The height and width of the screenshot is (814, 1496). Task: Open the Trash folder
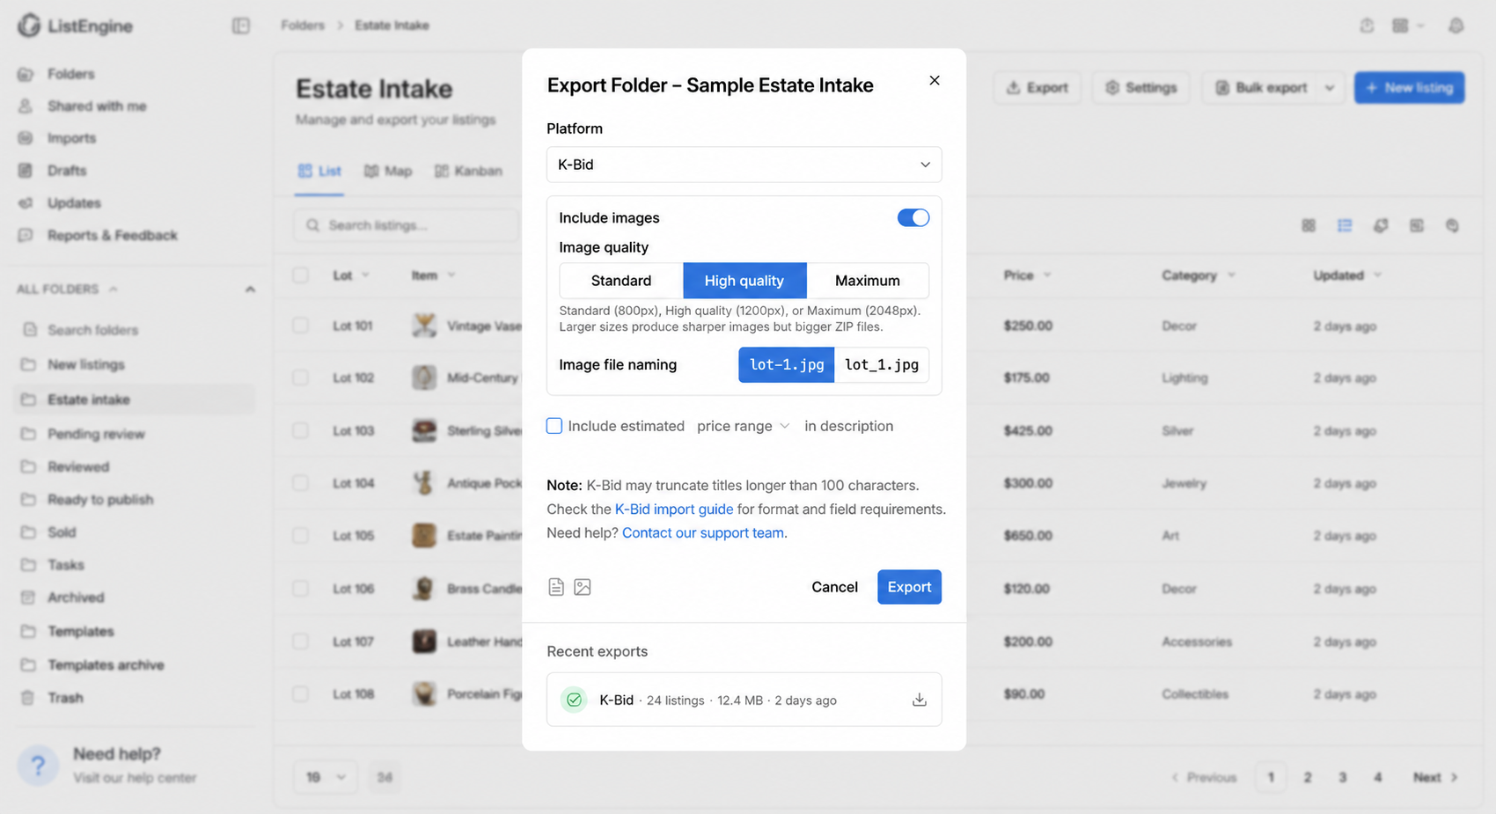coord(65,698)
